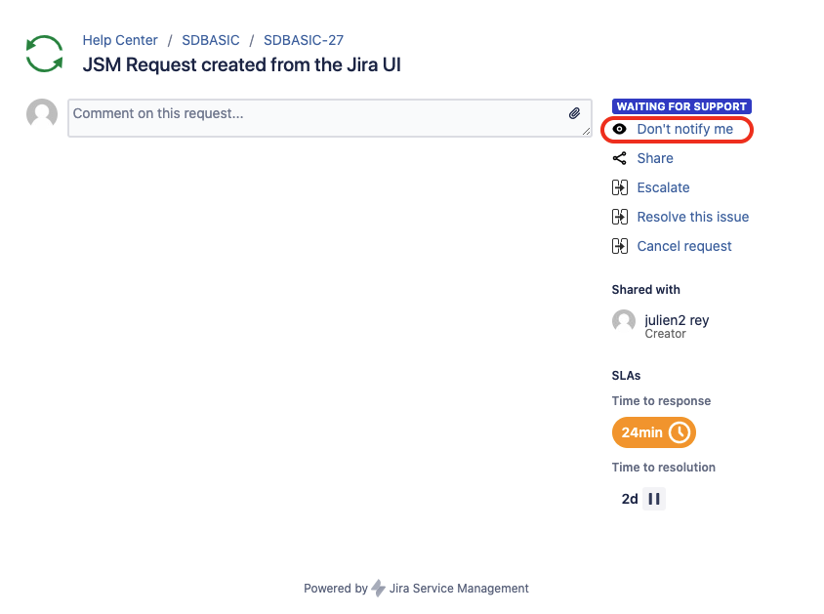
Task: Click the paperclip attachment icon
Action: click(x=574, y=113)
